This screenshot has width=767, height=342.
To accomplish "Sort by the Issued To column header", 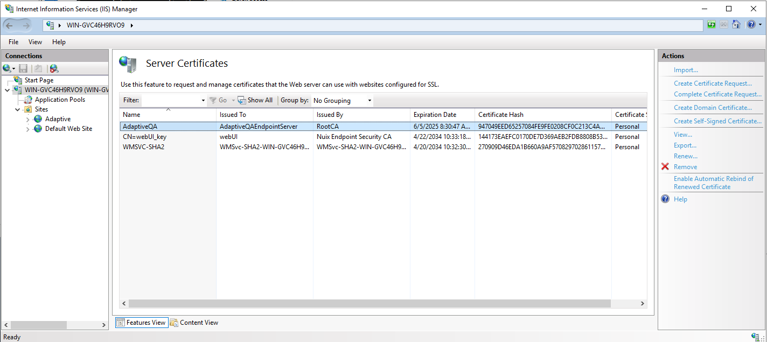I will click(264, 115).
